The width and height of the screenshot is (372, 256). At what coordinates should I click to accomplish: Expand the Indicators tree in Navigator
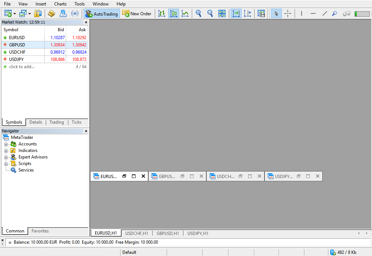point(6,150)
